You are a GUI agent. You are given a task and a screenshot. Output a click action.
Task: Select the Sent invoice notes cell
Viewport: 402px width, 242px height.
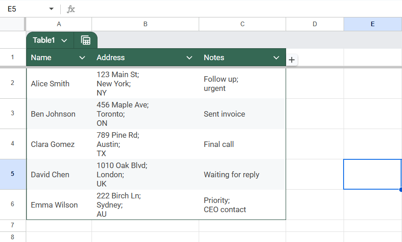(x=242, y=114)
